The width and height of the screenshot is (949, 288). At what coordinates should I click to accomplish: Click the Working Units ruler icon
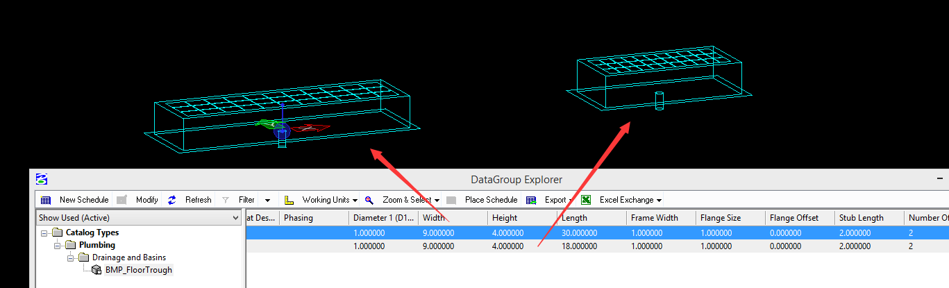coord(289,200)
